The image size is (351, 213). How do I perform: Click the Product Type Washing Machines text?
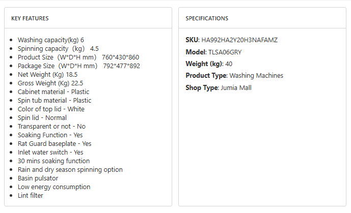click(x=234, y=76)
